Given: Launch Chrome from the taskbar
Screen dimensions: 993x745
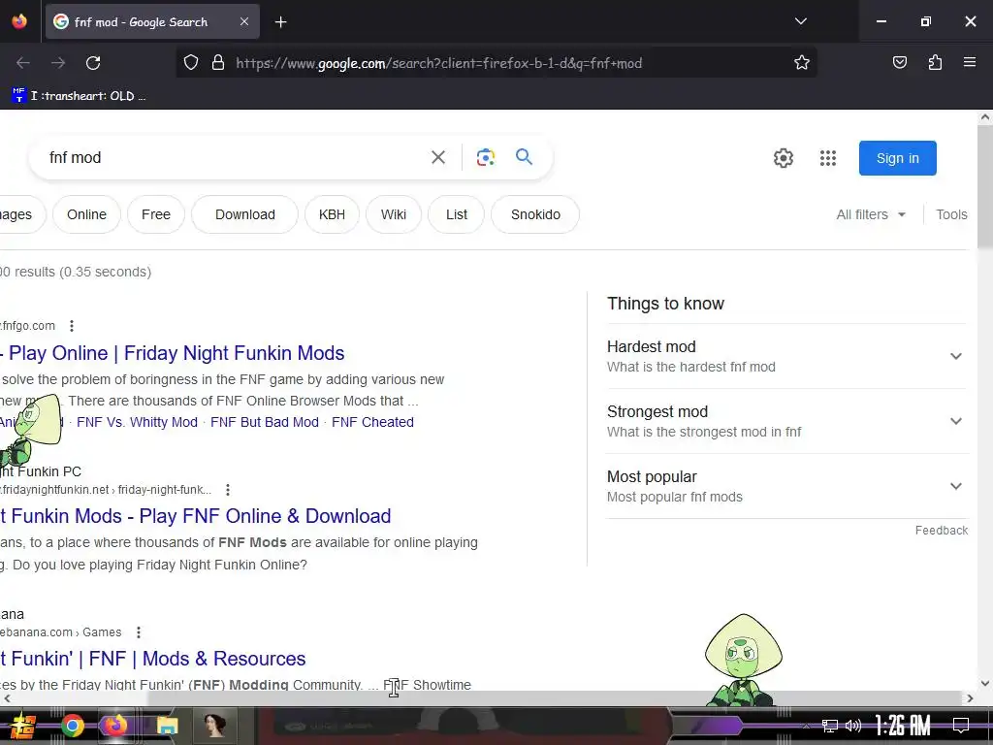Looking at the screenshot, I should [73, 726].
